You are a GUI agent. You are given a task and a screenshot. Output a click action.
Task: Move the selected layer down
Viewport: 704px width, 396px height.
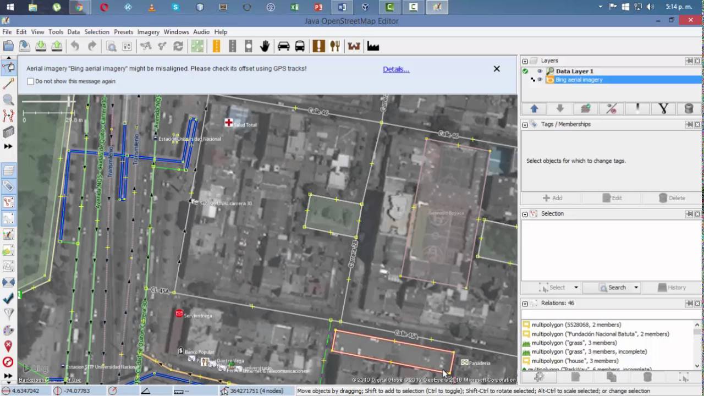559,109
